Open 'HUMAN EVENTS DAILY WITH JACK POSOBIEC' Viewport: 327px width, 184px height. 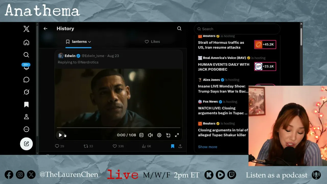pos(224,67)
